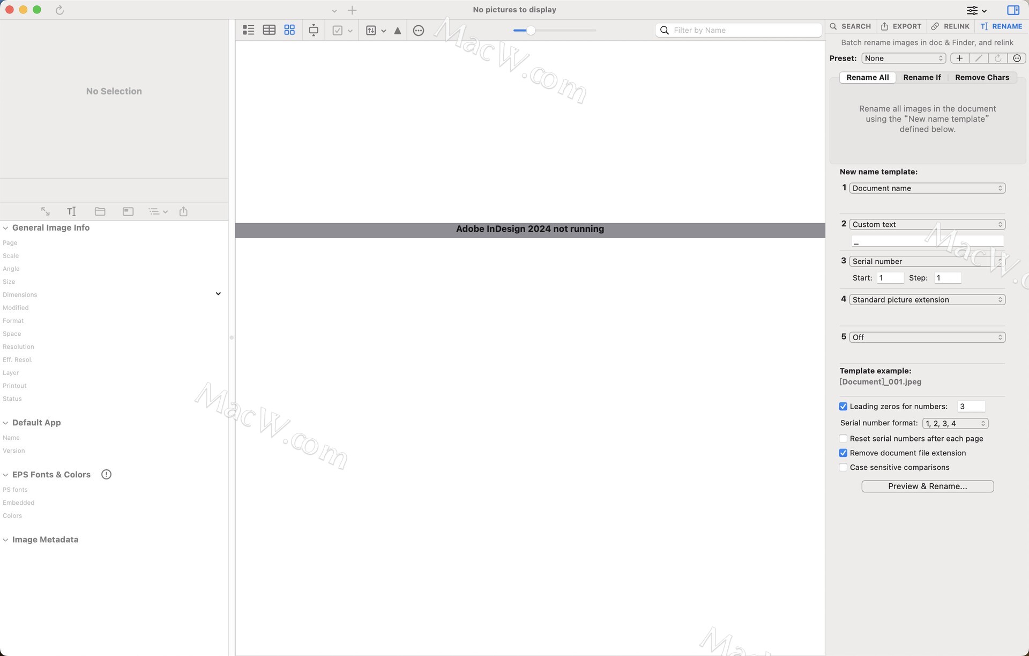
Task: Select the Remove Chars segment
Action: [982, 77]
